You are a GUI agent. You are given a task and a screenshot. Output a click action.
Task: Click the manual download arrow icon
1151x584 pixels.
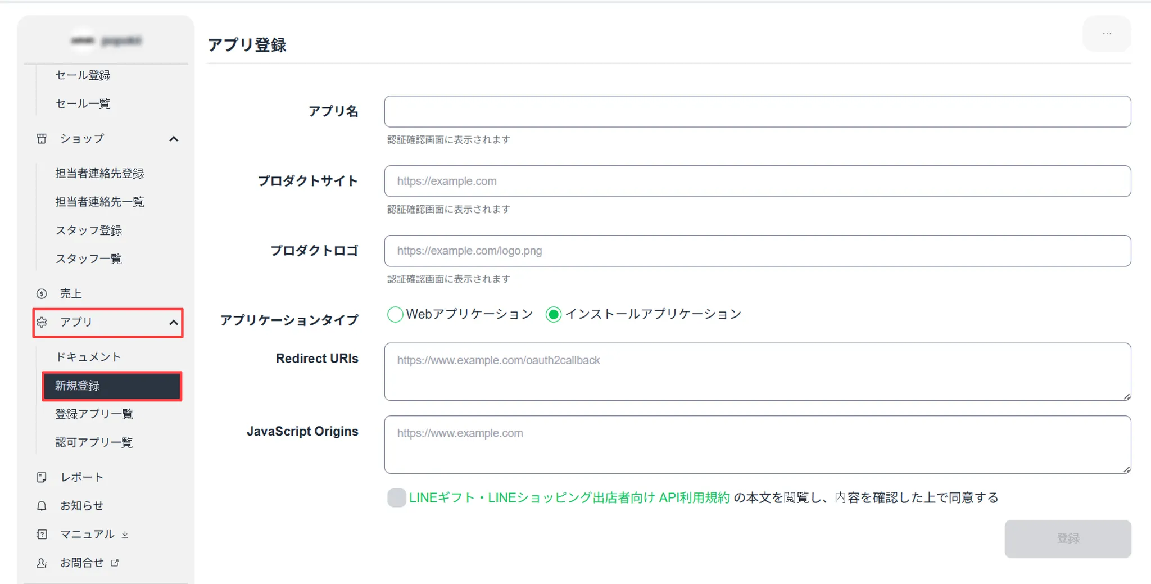point(125,535)
